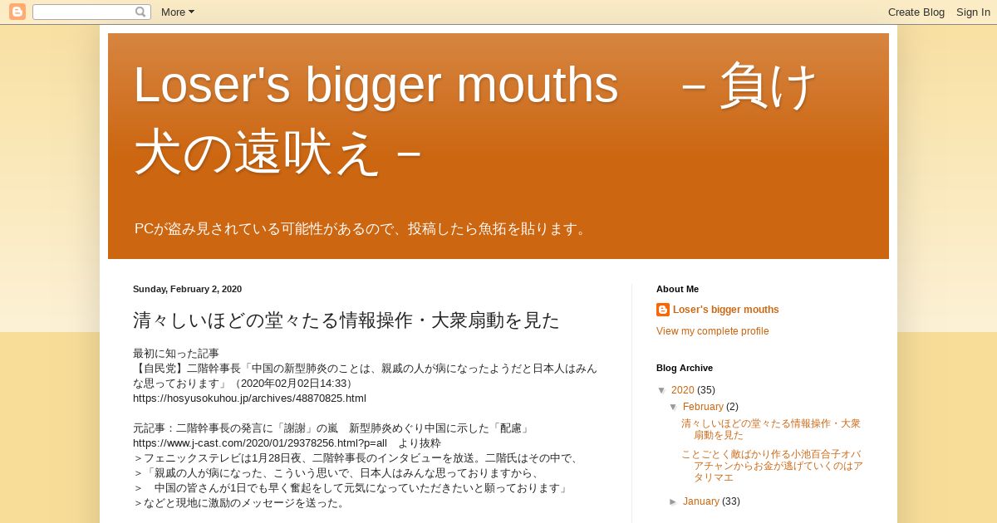This screenshot has height=523, width=997.
Task: Open the 2020 archive link
Action: 683,390
